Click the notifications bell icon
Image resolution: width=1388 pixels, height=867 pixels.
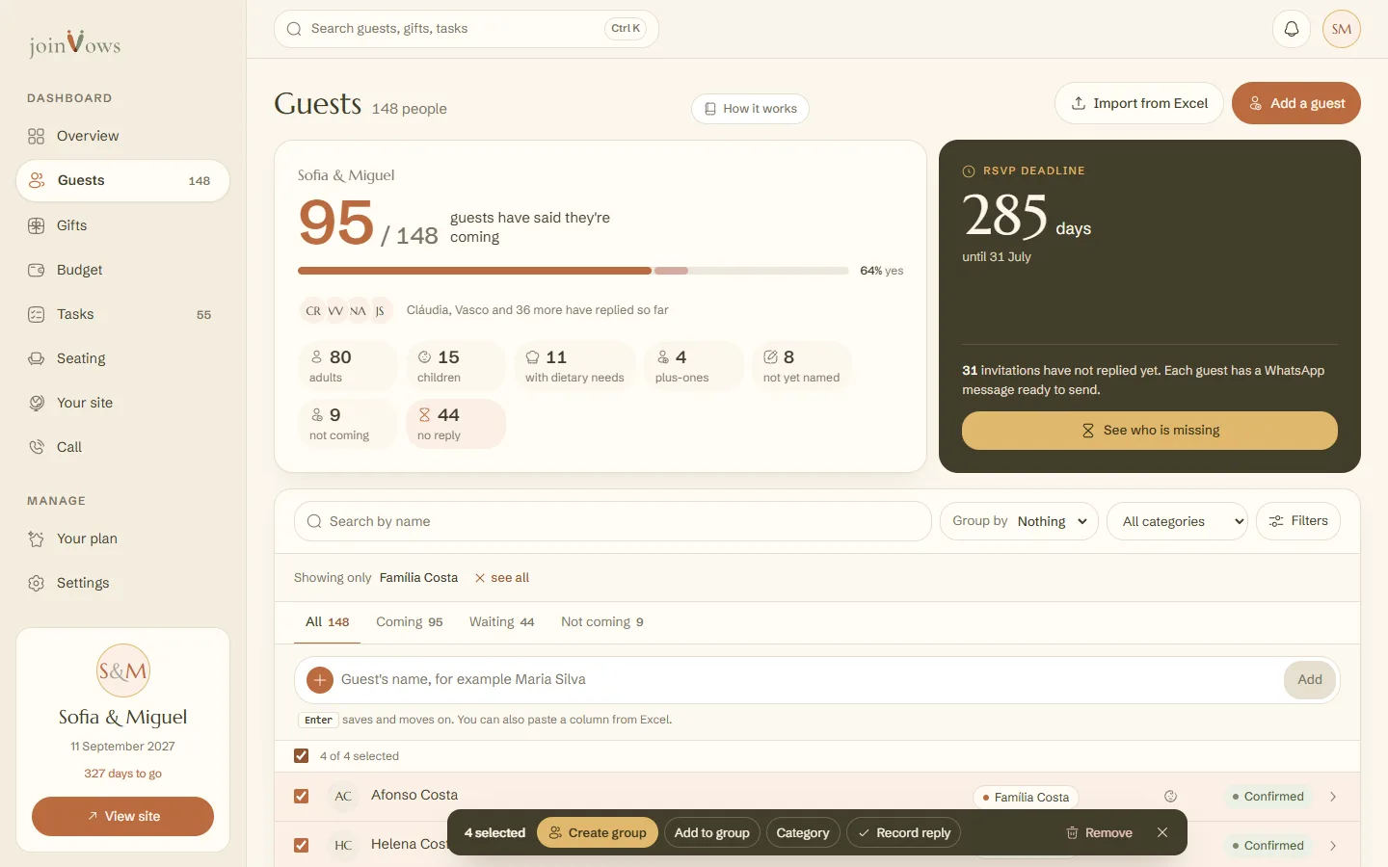point(1292,29)
